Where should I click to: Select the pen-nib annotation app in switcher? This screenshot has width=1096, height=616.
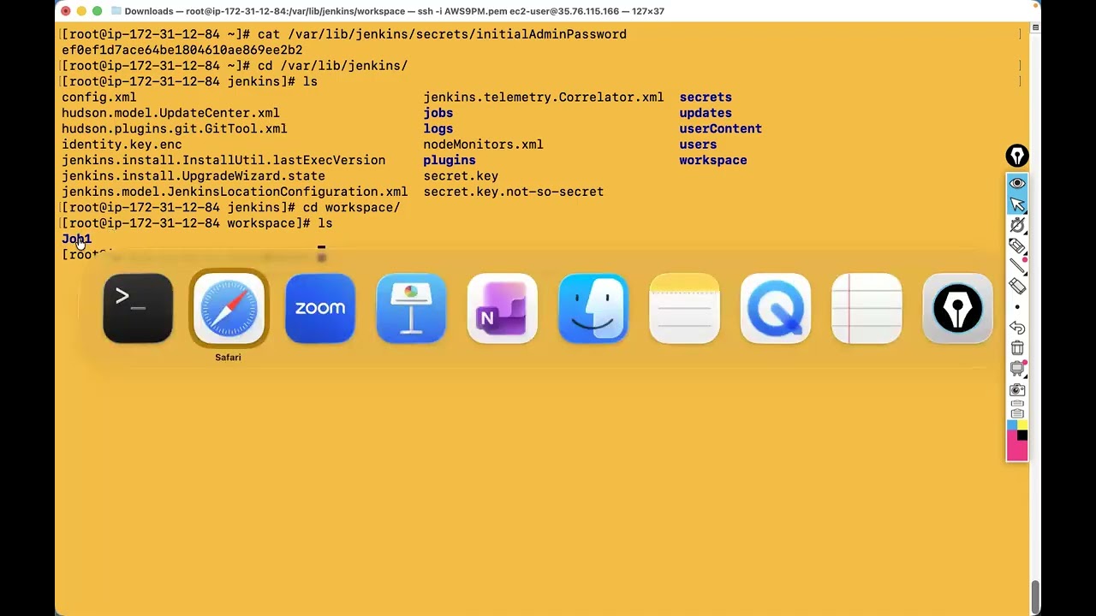tap(957, 309)
